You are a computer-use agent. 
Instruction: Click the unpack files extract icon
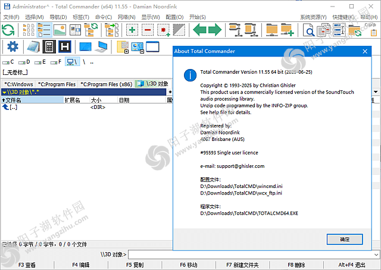click(x=251, y=30)
